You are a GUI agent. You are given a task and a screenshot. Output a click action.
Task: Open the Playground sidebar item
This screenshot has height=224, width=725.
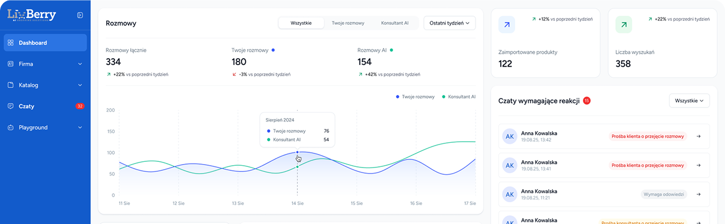(45, 127)
